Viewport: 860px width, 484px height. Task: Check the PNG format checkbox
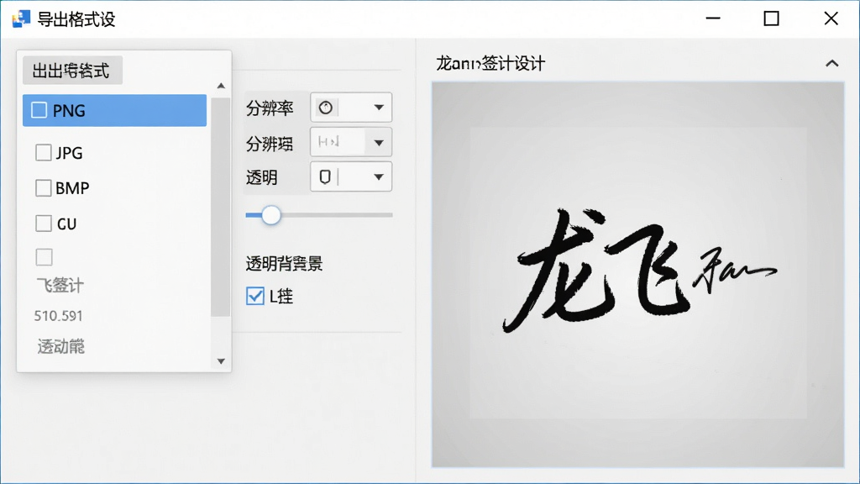click(39, 110)
